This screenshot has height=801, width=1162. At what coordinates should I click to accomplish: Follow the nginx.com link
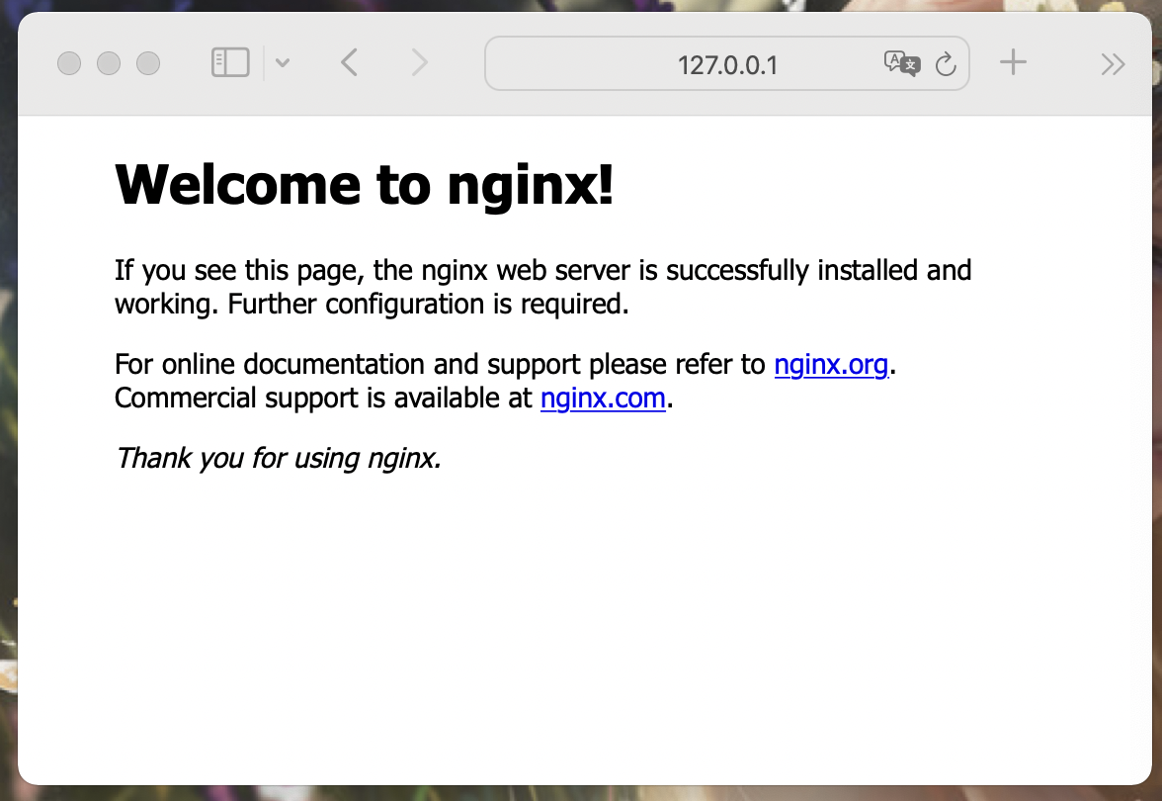pyautogui.click(x=603, y=399)
